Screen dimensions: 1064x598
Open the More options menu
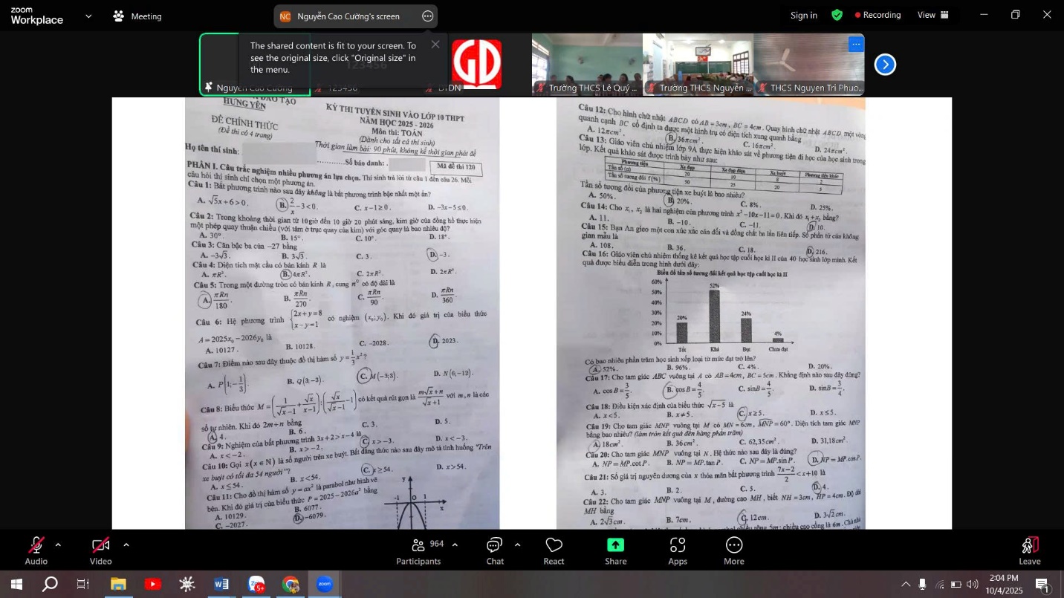(x=733, y=550)
